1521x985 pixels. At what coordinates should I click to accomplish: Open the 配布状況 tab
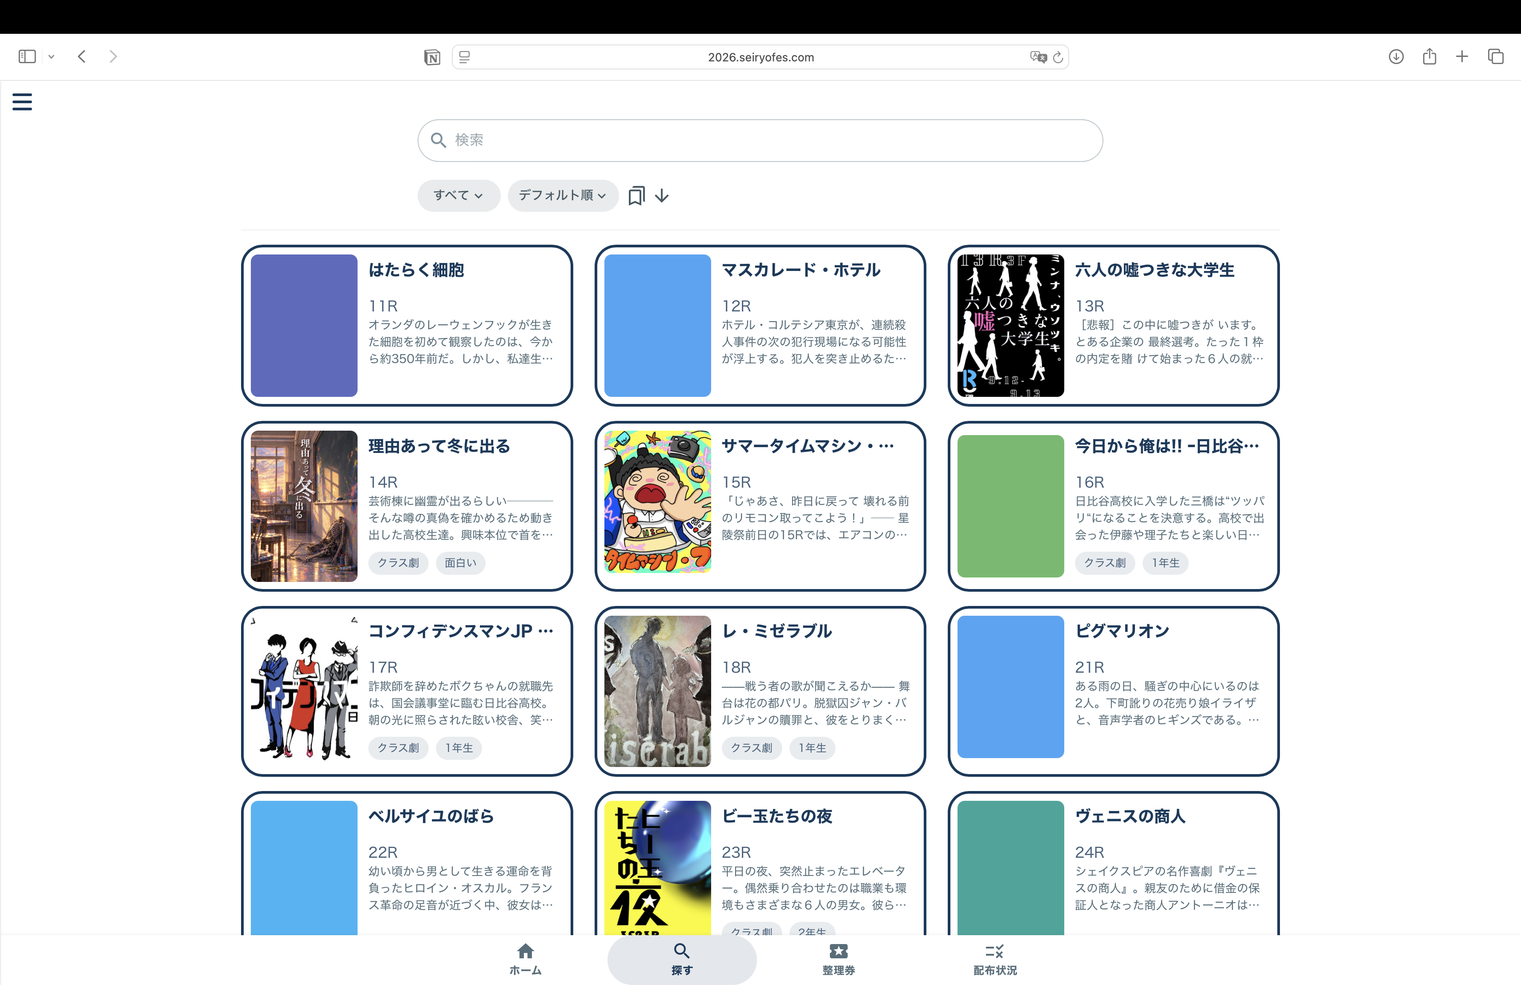coord(995,960)
